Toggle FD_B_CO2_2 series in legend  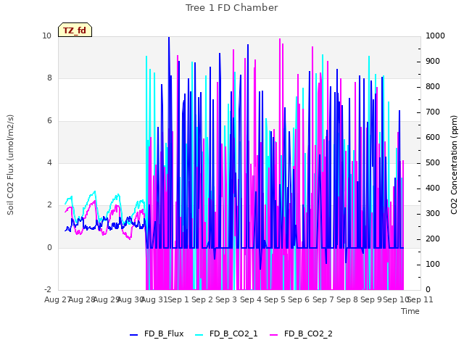(301, 333)
